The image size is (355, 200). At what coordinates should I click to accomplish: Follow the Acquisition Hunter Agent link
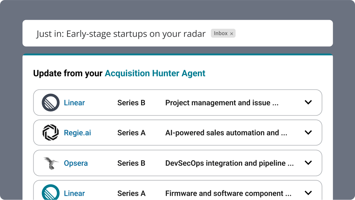coord(155,73)
